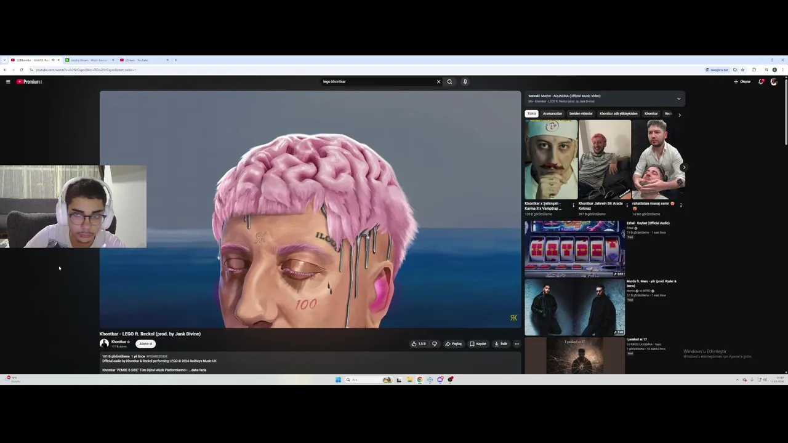Close the Khontkar LEGO browser tab
788x443 pixels.
click(58, 60)
